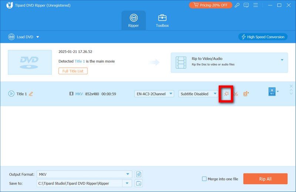Viewport: 296px width, 192px height.
Task: Enable Merge into one file checkbox
Action: tap(204, 179)
